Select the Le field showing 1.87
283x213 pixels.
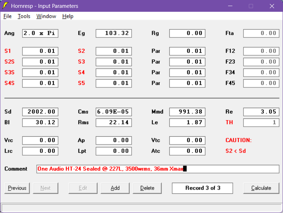(x=187, y=122)
